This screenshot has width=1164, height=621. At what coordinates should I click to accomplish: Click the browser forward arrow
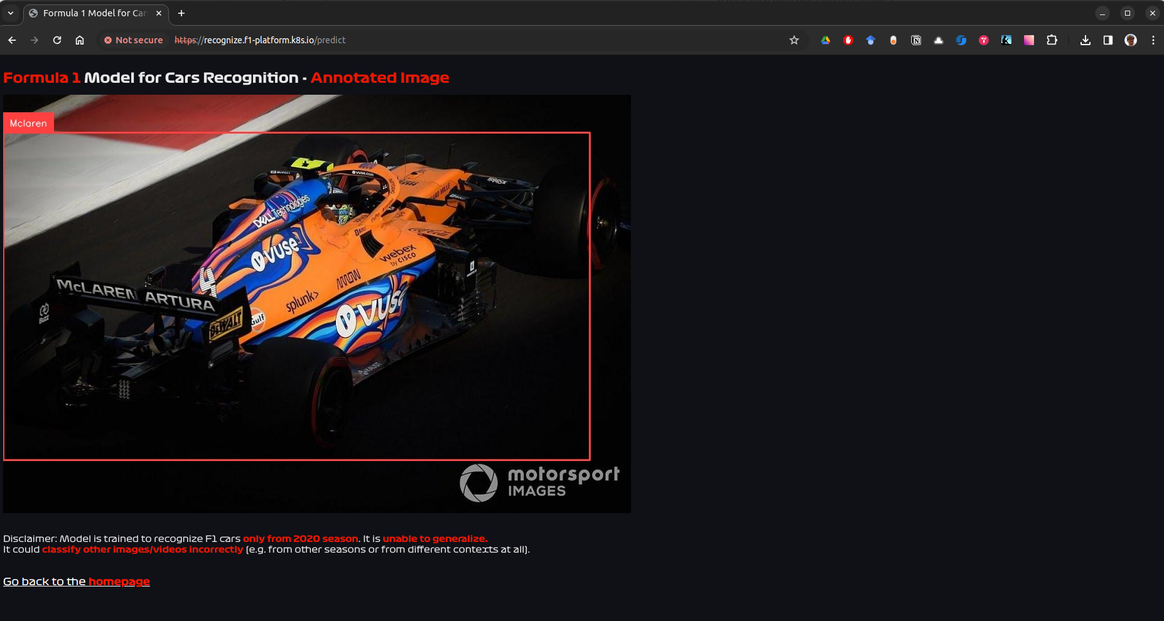tap(35, 40)
